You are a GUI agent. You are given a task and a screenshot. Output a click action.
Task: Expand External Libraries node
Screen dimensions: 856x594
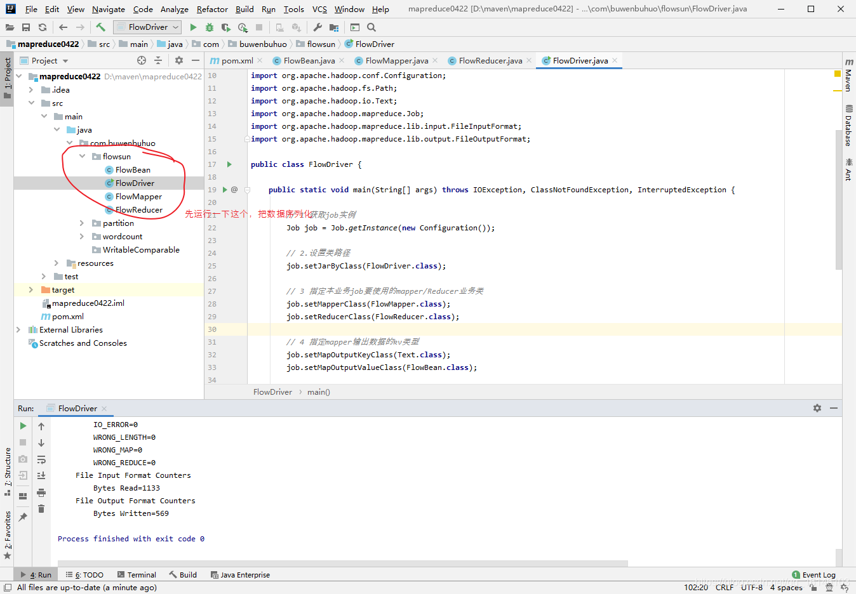tap(18, 330)
